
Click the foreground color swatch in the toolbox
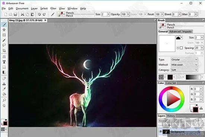pos(5,123)
